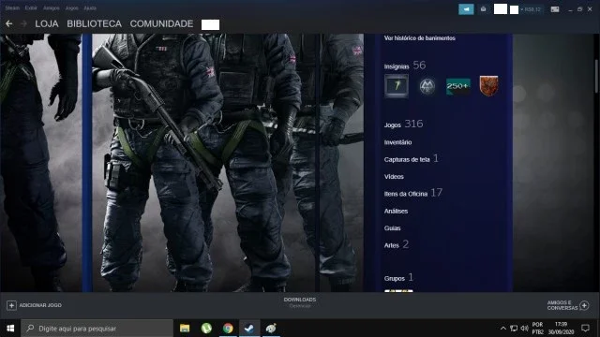Open AMIGOS E CONVERSAS panel

[x=562, y=305]
